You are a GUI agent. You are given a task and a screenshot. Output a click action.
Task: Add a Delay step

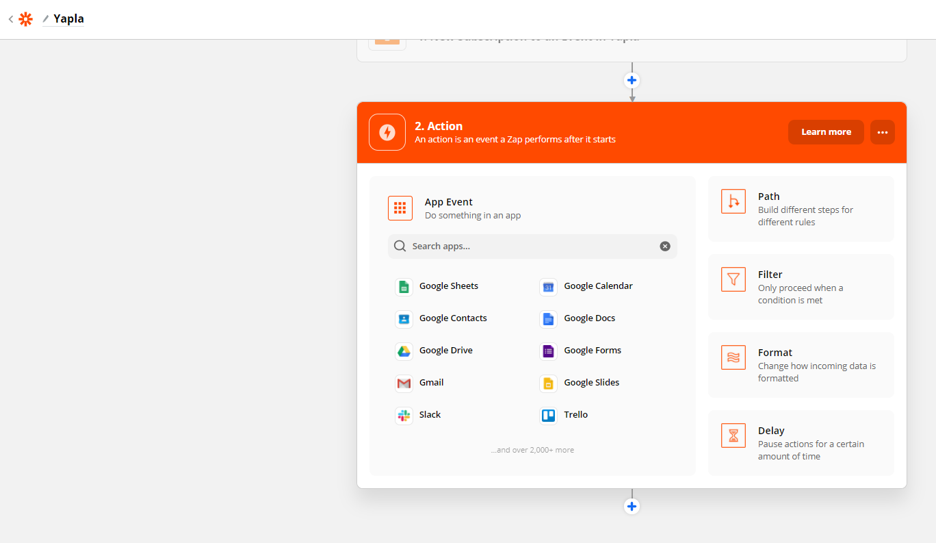[x=801, y=442]
